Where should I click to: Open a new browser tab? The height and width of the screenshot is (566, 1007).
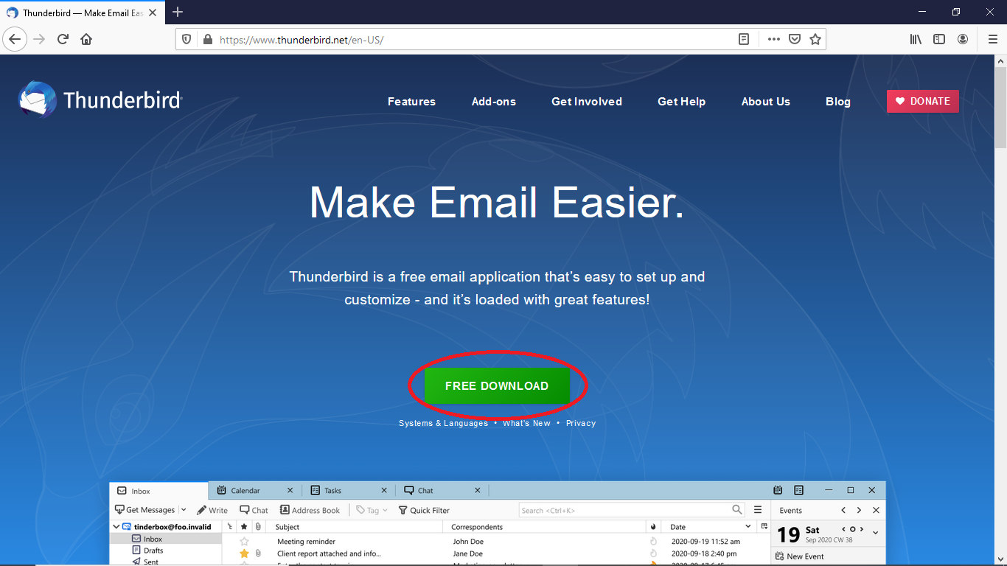(x=178, y=12)
